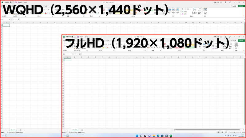Click the zoom slider in the Full HD status bar
Screen dimensions: 246x138
(235, 132)
